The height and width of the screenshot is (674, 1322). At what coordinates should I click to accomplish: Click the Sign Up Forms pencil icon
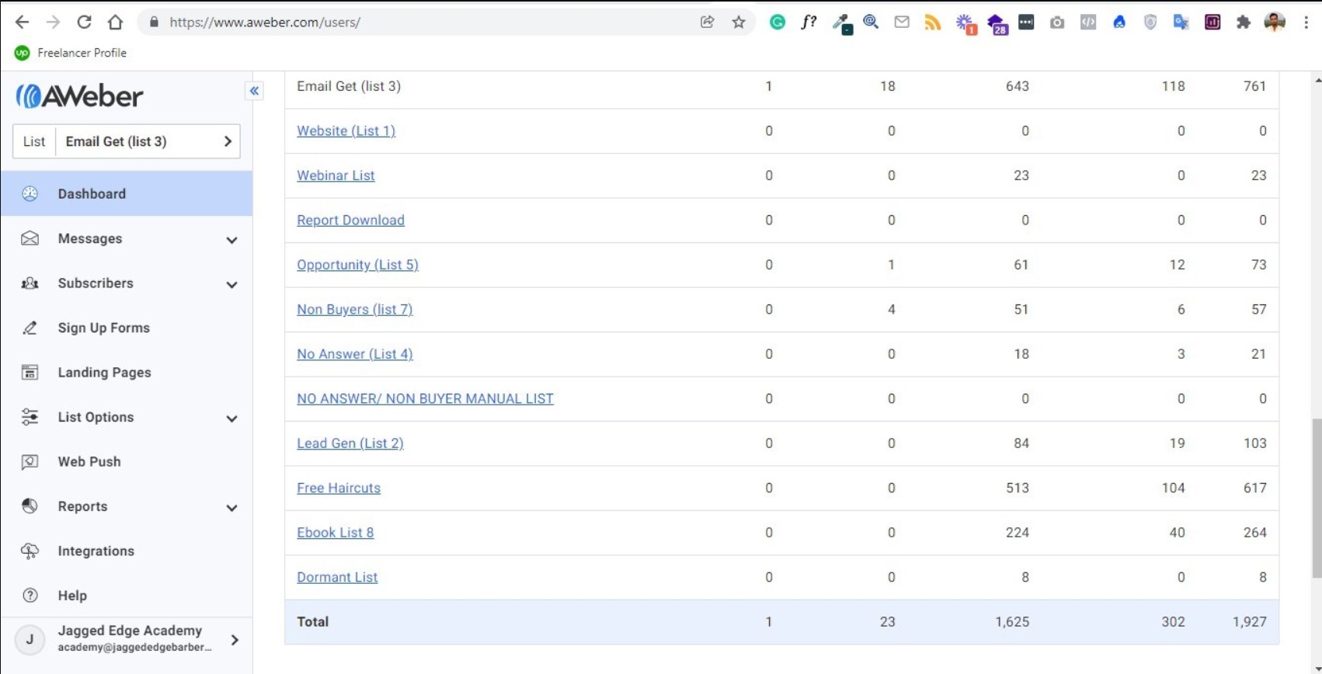tap(30, 328)
